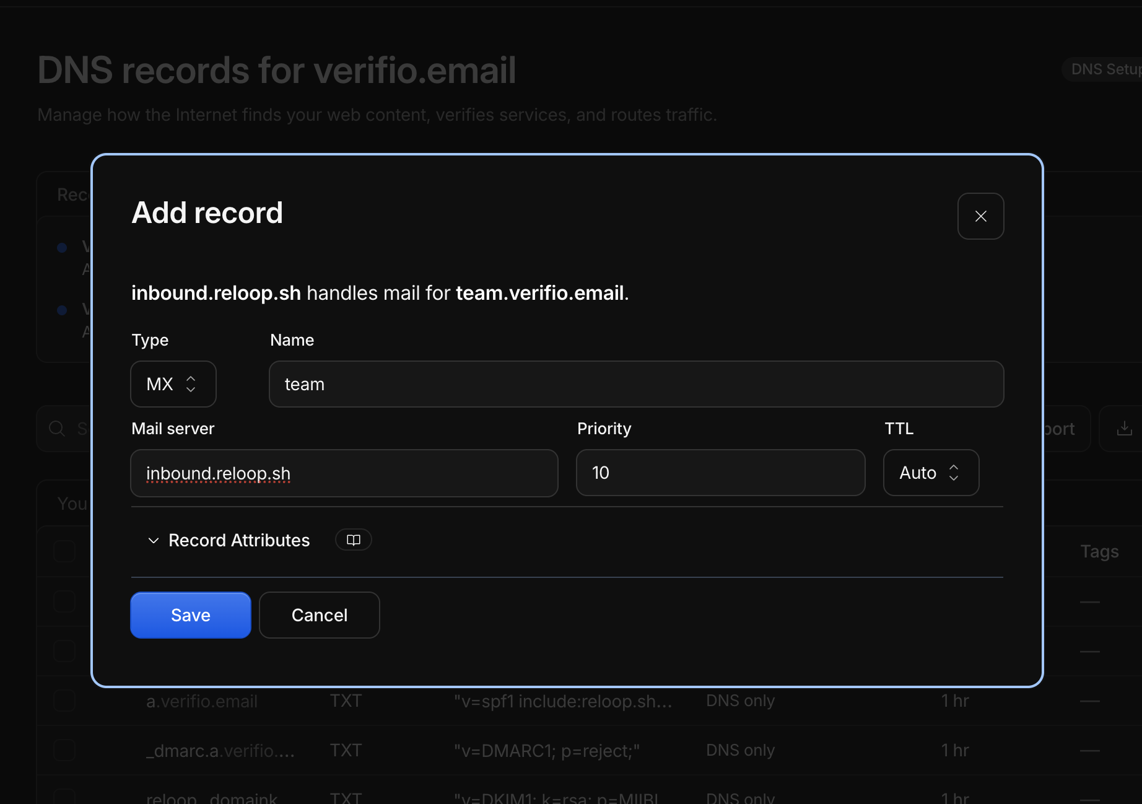Open the TTL Auto dropdown

click(x=931, y=473)
